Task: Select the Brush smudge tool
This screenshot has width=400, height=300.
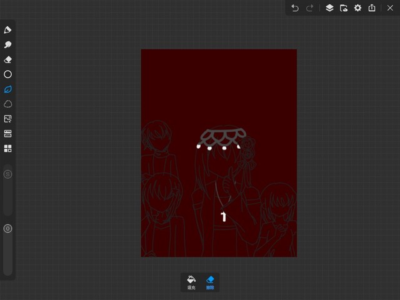Action: (x=8, y=45)
